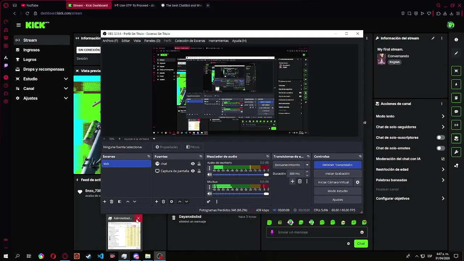464x261 pixels.
Task: Enable Chat de solo-suscriptores switch
Action: coord(440,138)
